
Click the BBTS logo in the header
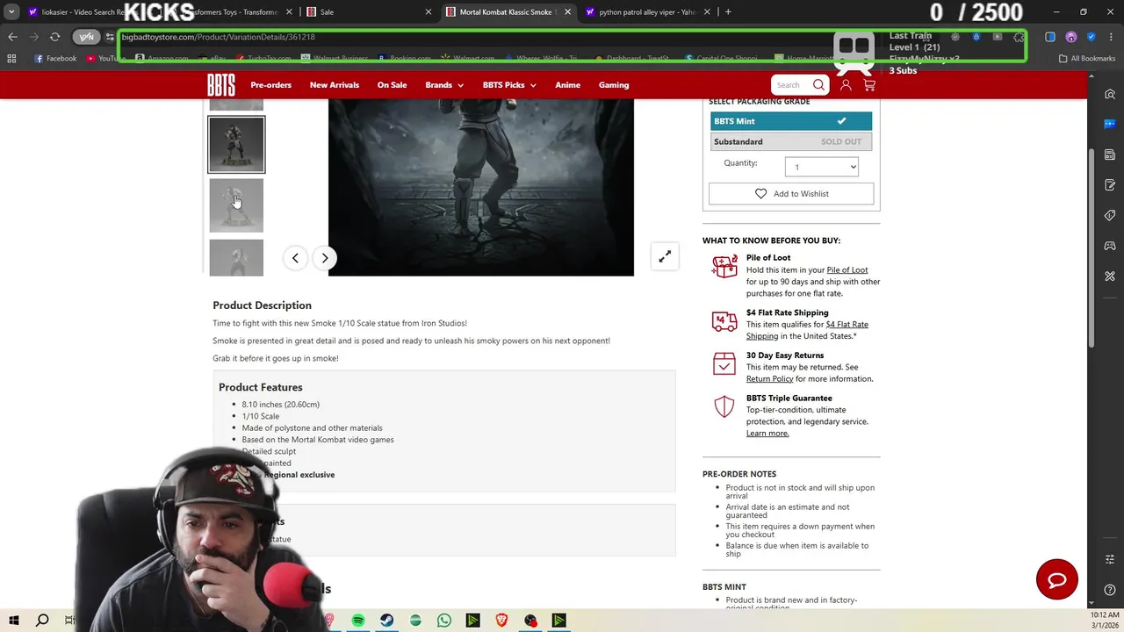[x=221, y=85]
